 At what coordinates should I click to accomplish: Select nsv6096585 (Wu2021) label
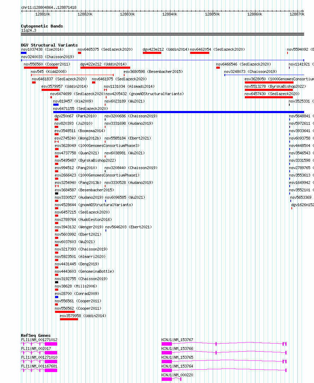tap(125, 197)
